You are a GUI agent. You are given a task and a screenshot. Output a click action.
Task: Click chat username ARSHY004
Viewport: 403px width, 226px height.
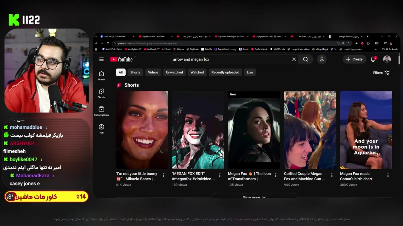(22, 143)
